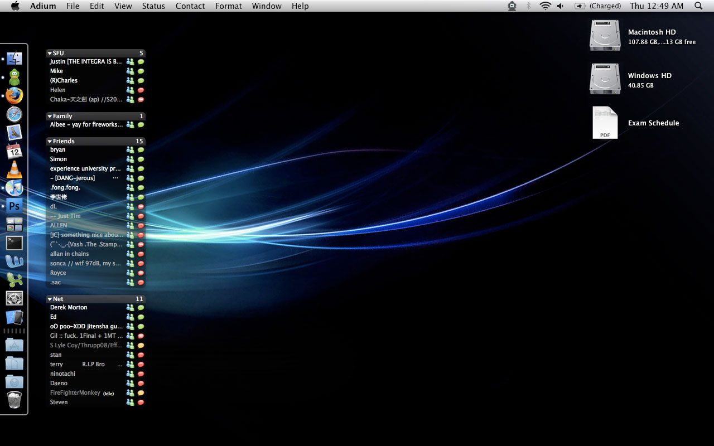Click the Spotlight search magnifier icon
Screen dimensions: 714x446
pyautogui.click(x=698, y=6)
